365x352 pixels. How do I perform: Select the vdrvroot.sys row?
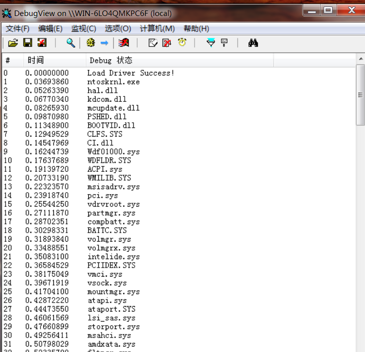coord(179,204)
